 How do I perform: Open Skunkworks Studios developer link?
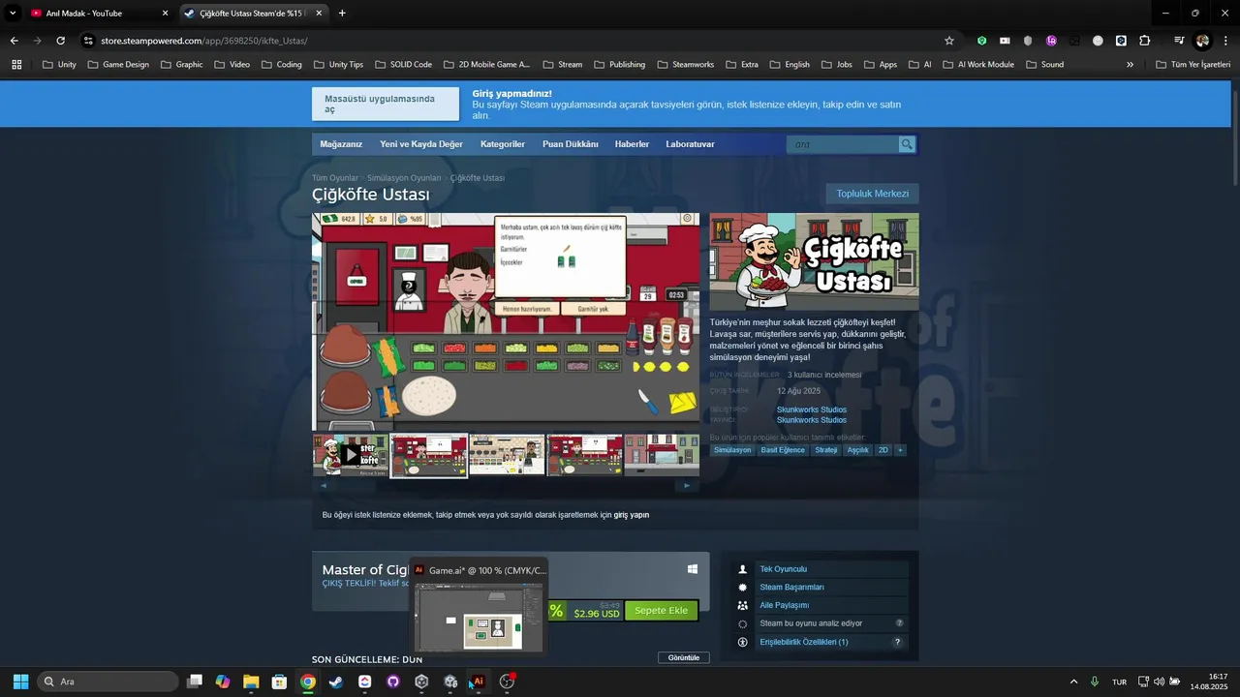pyautogui.click(x=812, y=409)
